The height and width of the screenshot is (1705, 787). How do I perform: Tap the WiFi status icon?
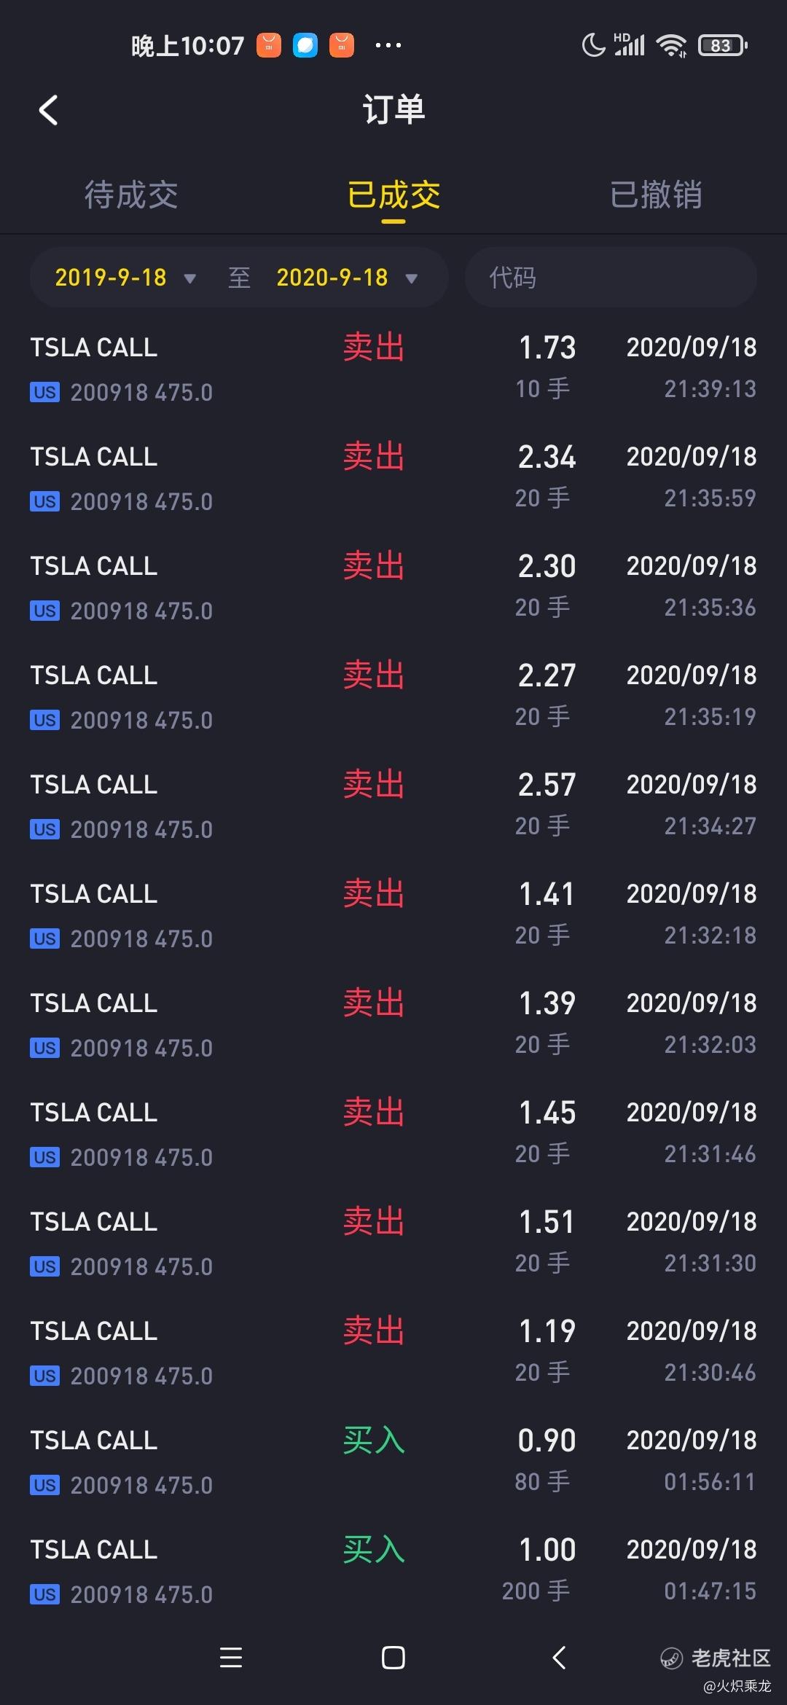click(x=671, y=45)
